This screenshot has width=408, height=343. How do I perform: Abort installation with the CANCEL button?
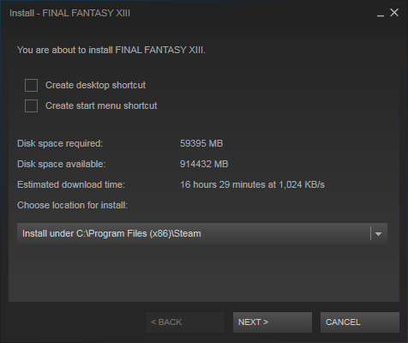point(360,322)
